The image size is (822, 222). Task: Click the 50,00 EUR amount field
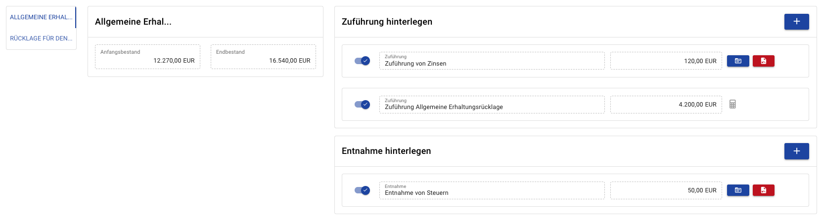[666, 190]
